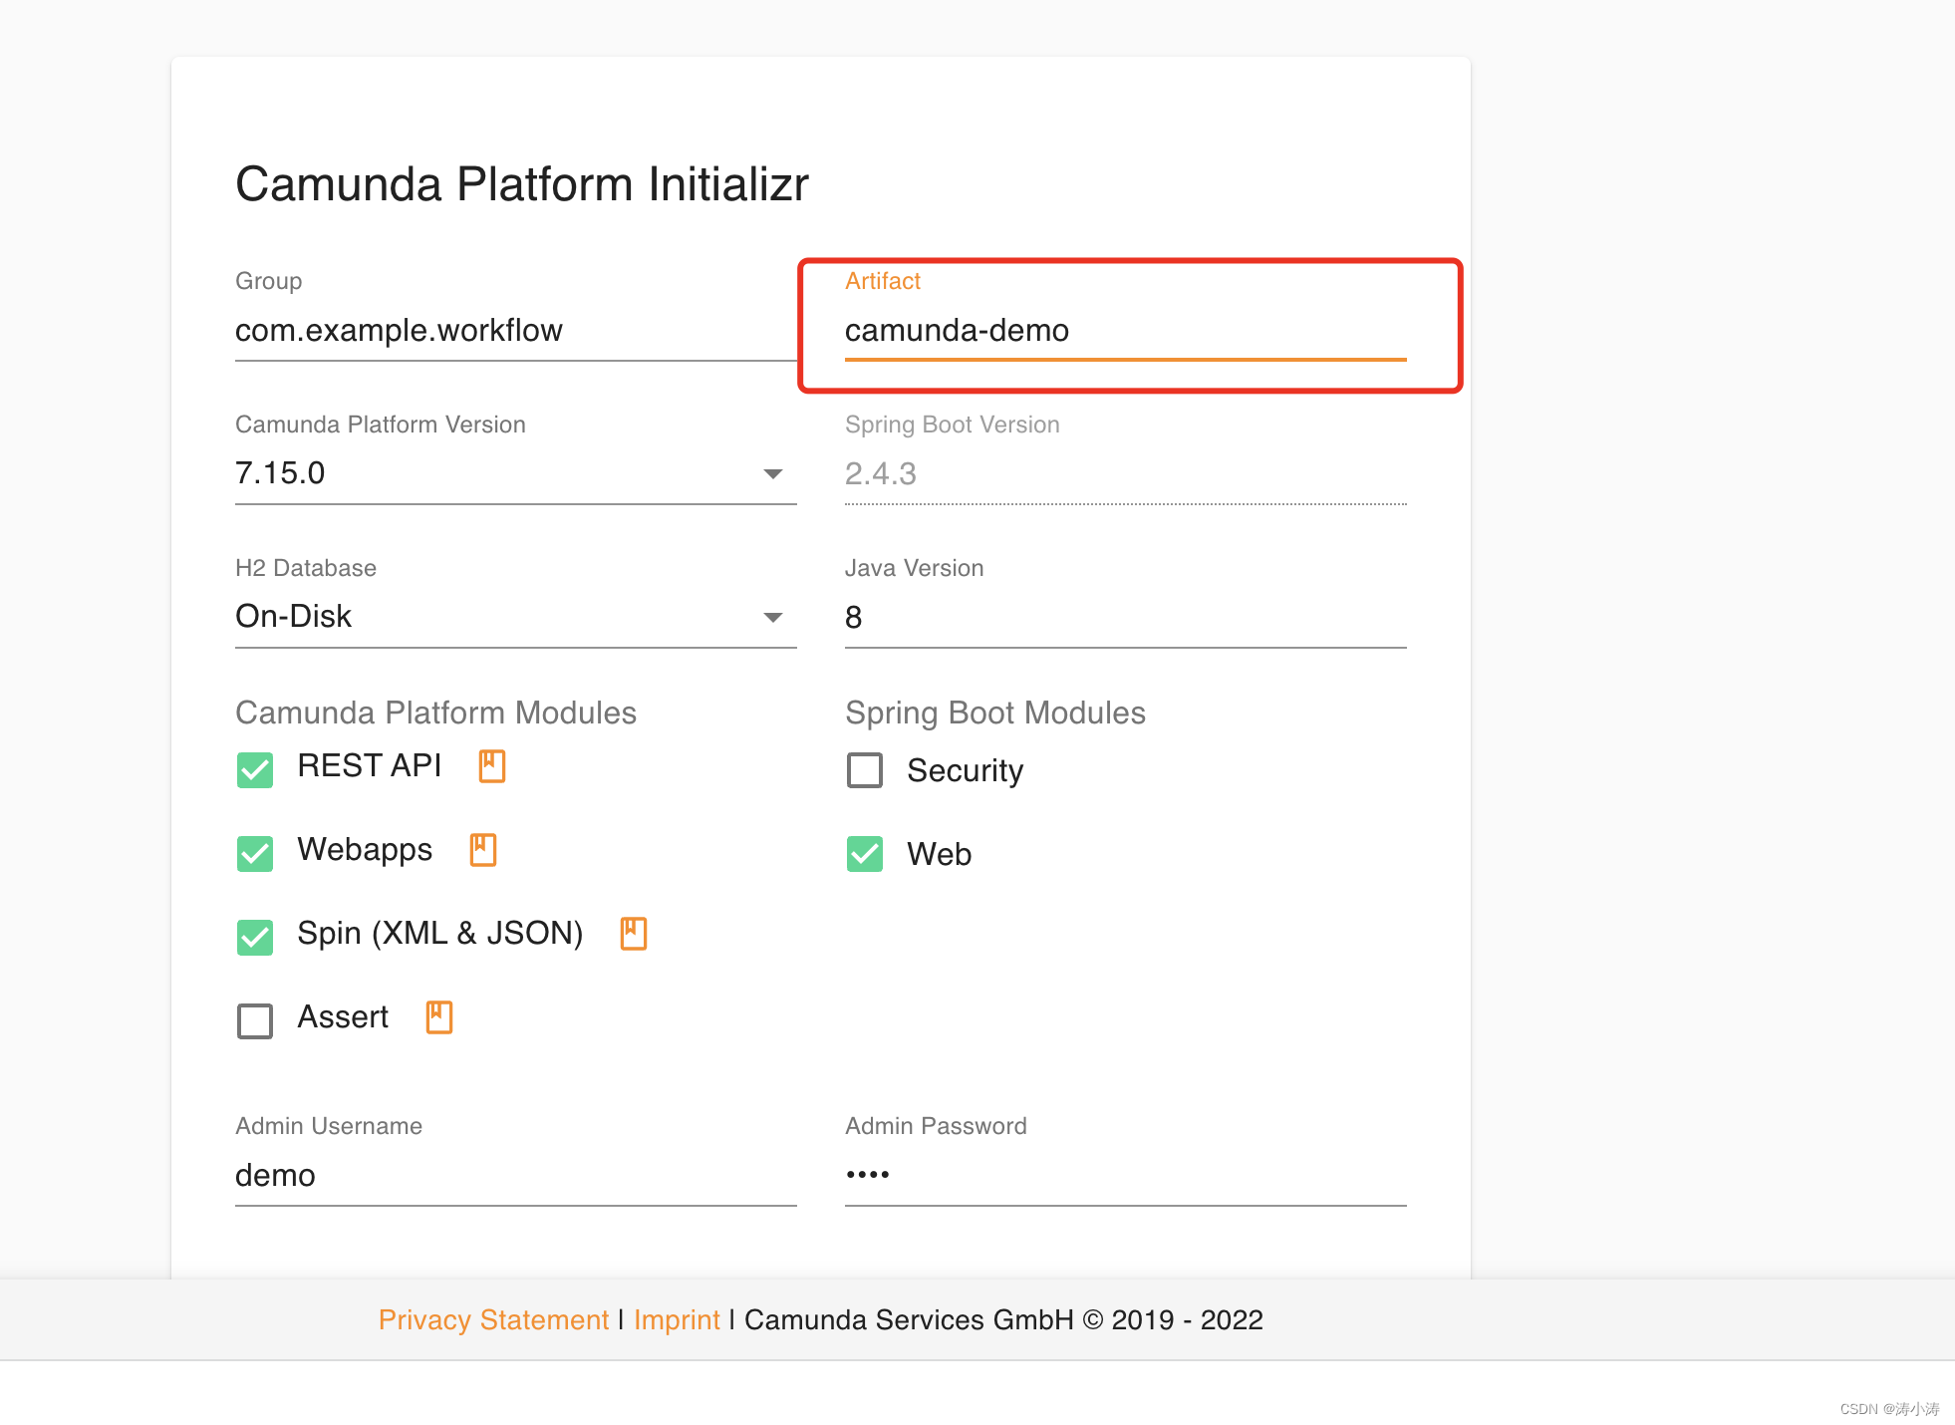The image size is (1955, 1425).
Task: Click the Camunda Platform Initializr heading
Action: coord(522,184)
